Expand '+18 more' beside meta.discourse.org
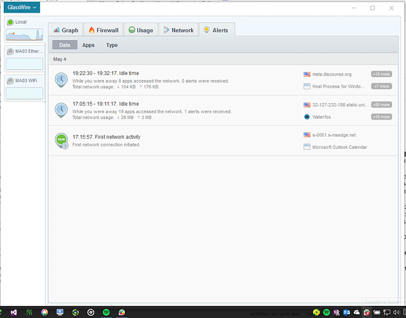This screenshot has height=318, width=406. point(381,74)
